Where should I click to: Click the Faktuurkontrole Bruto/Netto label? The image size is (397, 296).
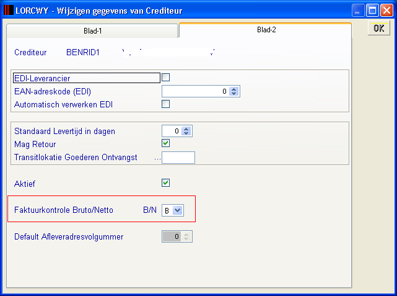pos(64,210)
